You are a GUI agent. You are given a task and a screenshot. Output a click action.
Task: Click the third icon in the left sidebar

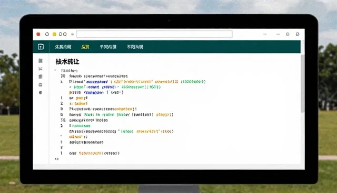tap(41, 77)
